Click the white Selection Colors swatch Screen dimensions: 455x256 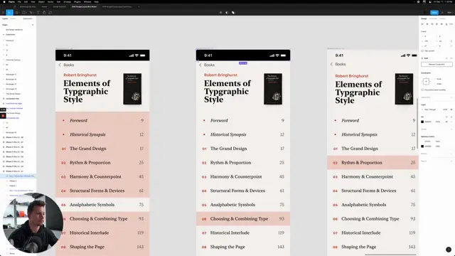[x=422, y=142]
